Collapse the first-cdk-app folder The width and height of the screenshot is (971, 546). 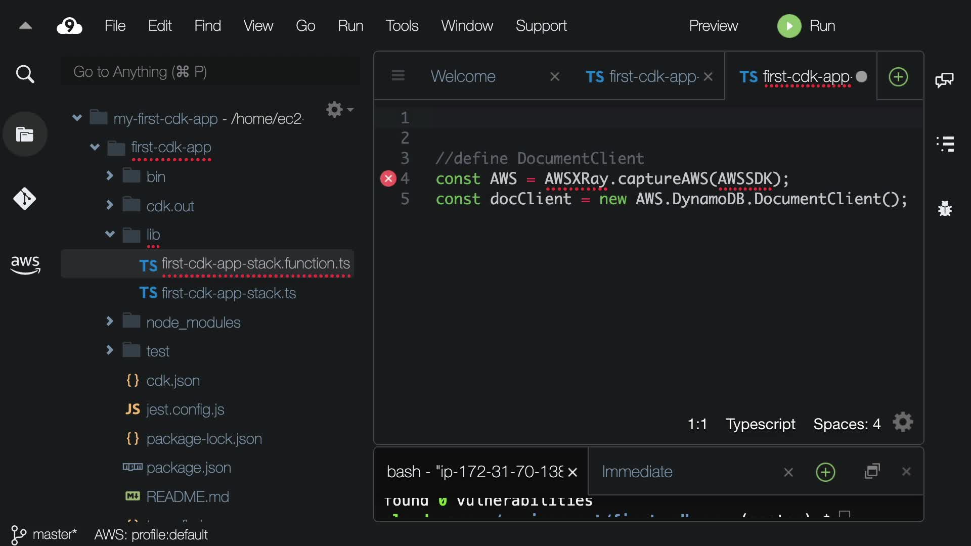click(x=95, y=147)
